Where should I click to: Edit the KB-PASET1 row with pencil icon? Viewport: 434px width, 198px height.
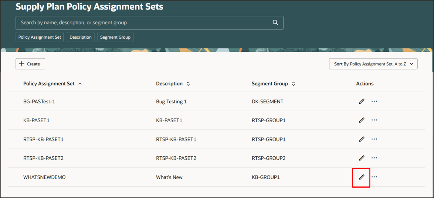click(361, 120)
